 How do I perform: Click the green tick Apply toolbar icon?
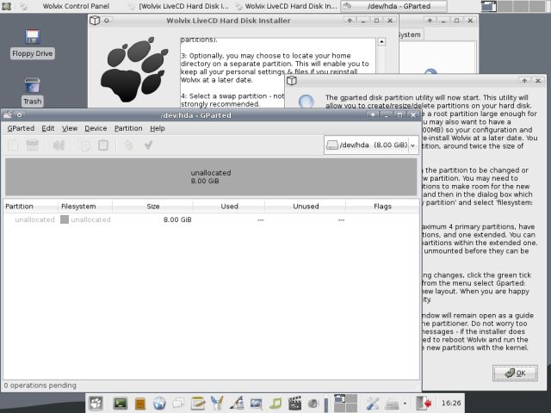pos(148,145)
